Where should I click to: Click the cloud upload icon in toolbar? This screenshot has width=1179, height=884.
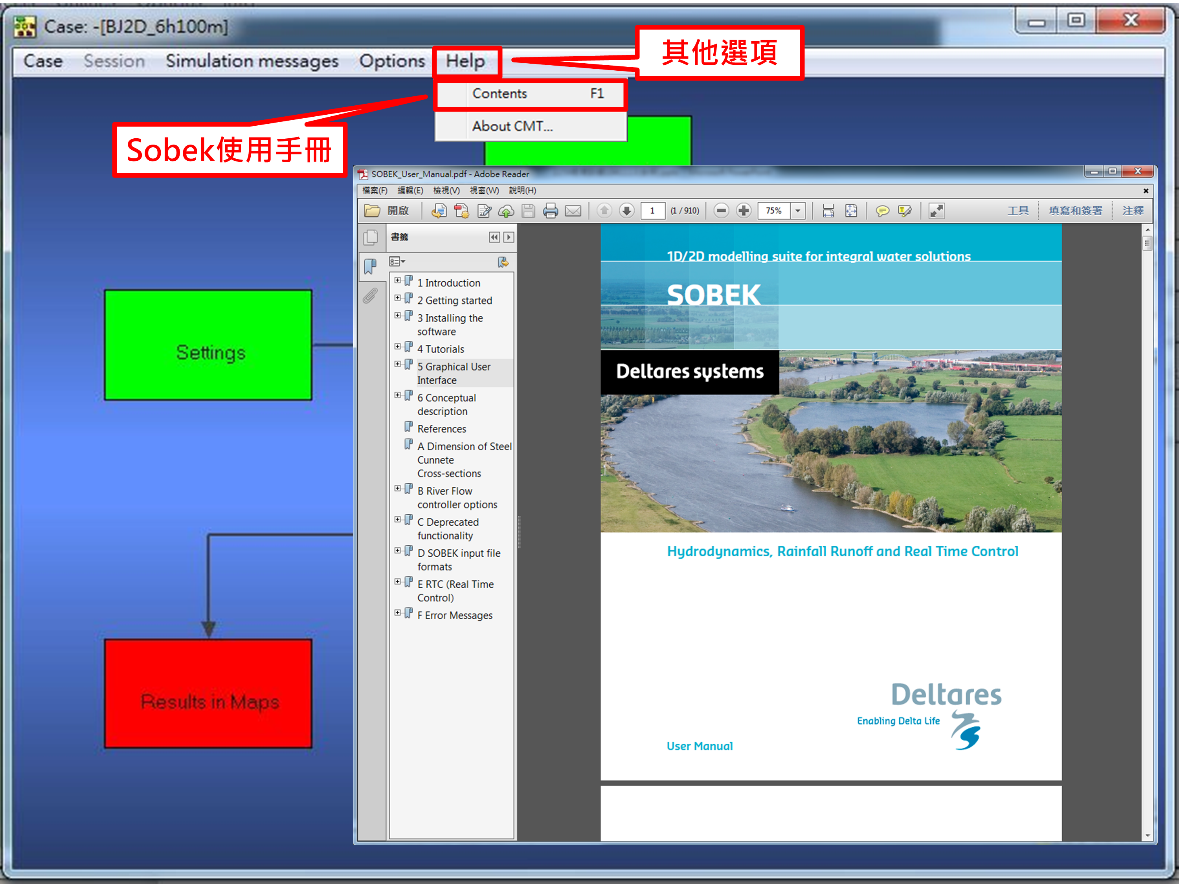click(x=506, y=211)
